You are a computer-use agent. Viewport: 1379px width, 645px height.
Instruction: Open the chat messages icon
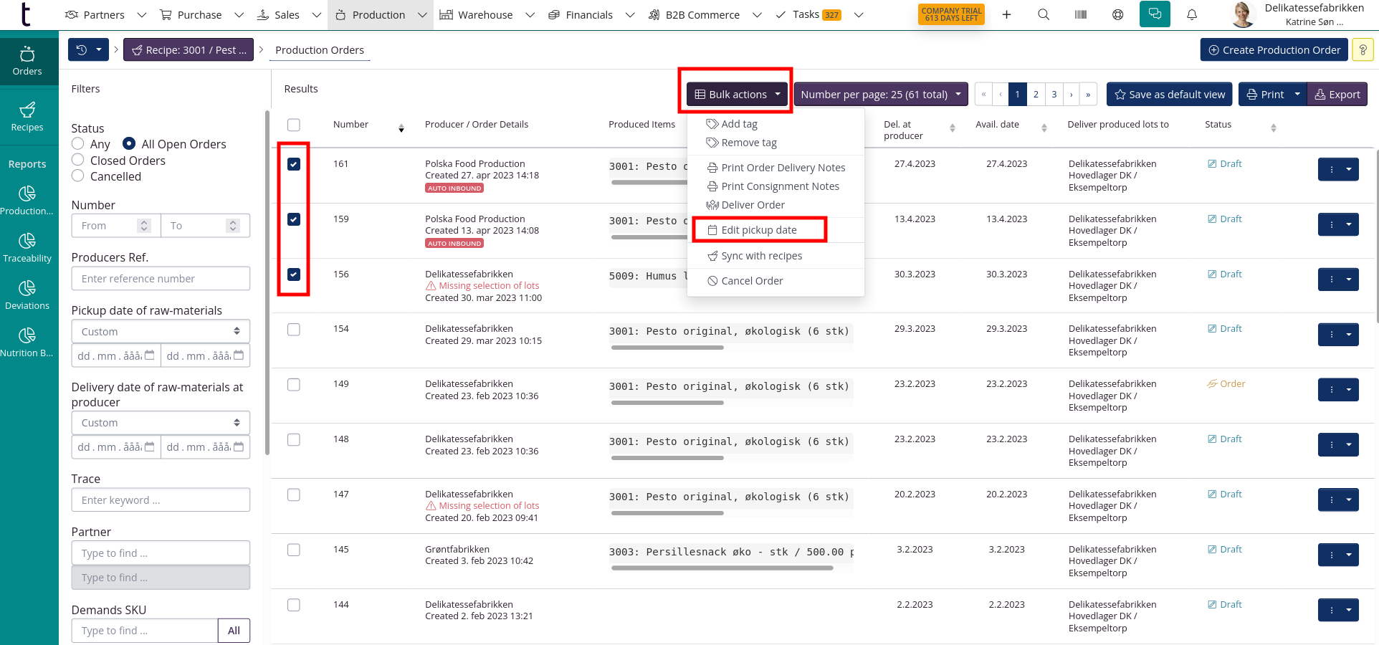[x=1155, y=14]
